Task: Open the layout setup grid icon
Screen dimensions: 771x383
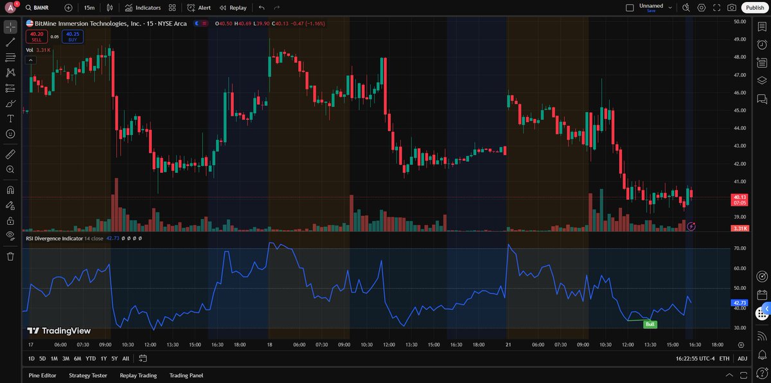Action: coord(172,8)
